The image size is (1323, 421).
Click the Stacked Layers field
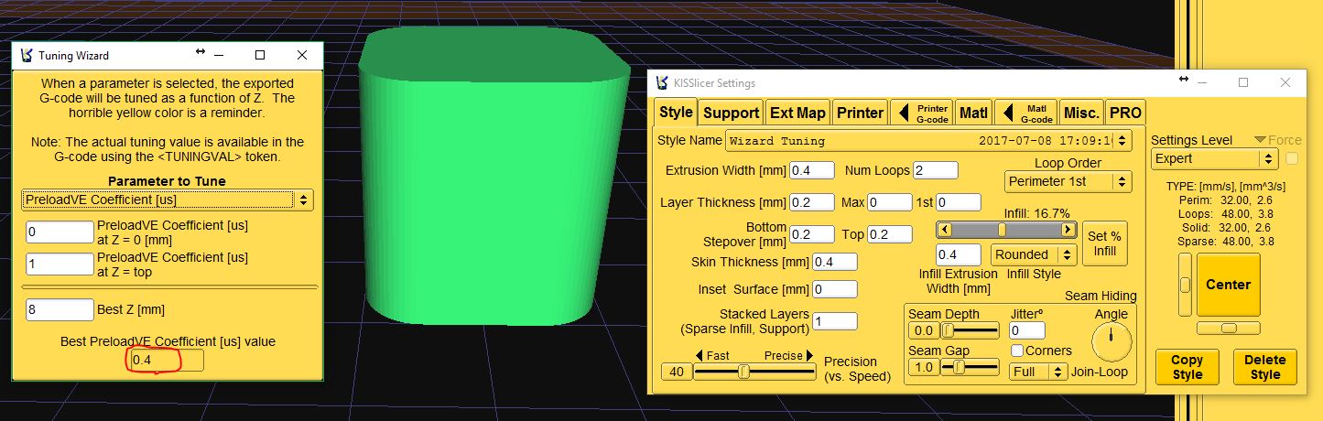tap(835, 321)
